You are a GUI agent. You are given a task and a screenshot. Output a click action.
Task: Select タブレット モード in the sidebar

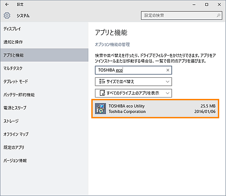[44, 81]
